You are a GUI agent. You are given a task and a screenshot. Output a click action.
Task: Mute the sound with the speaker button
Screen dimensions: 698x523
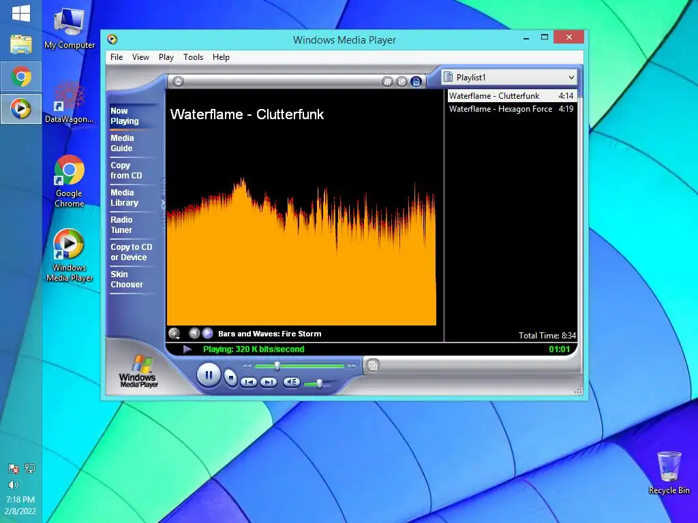pyautogui.click(x=292, y=381)
